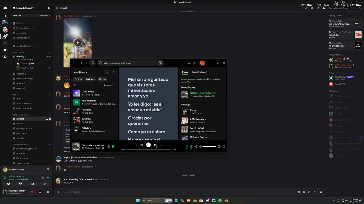Image resolution: width=364 pixels, height=204 pixels.
Task: Toggle Discord noise suppression icon
Action: click(x=43, y=178)
